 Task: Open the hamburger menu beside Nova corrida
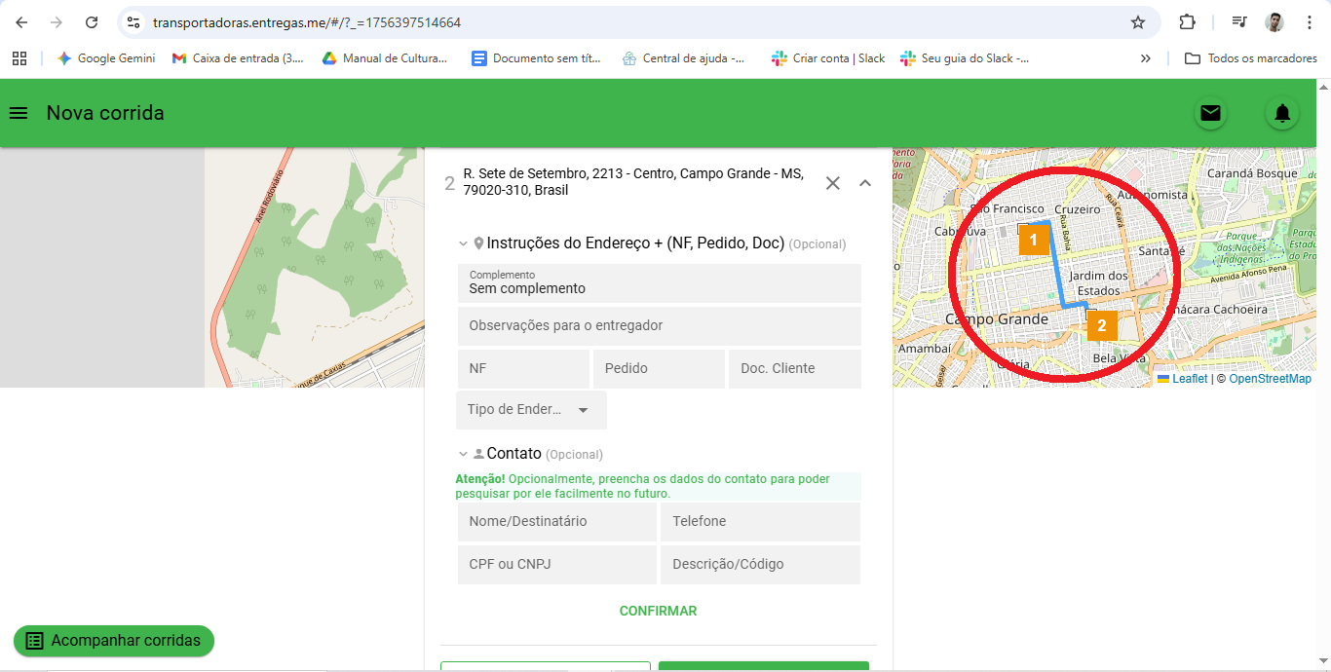[x=18, y=113]
